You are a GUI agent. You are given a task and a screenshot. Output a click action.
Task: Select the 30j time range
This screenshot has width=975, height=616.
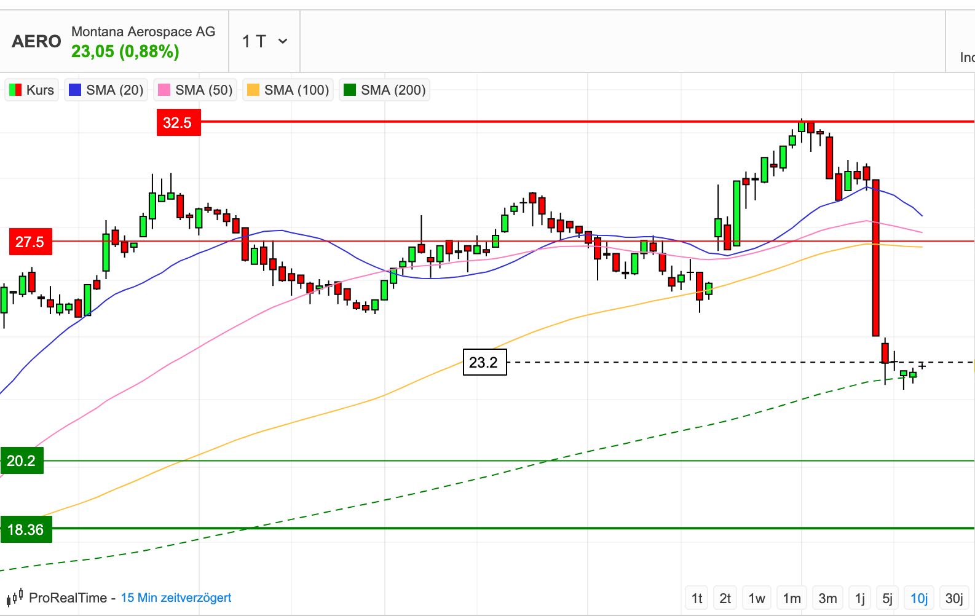[x=954, y=598]
